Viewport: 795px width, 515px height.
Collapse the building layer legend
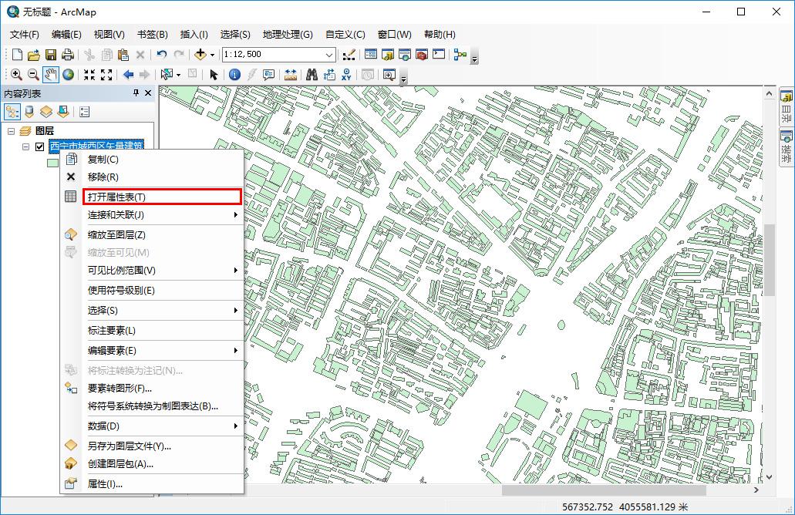(26, 147)
